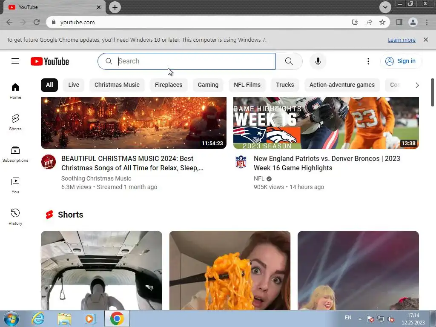The image size is (436, 327).
Task: Go to Home in sidebar
Action: click(x=15, y=91)
